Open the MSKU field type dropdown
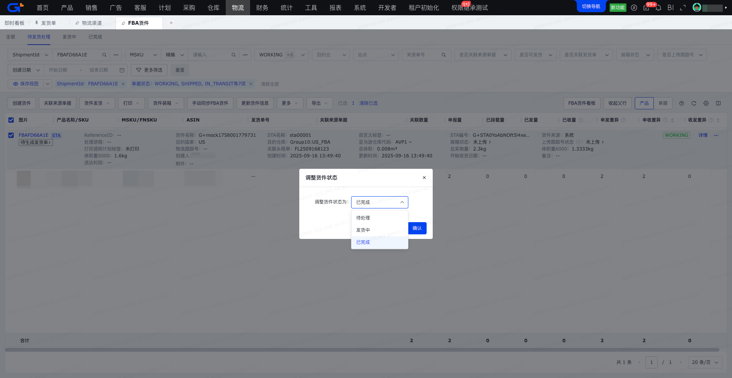Screen dimensions: 732x378 (x=143, y=55)
